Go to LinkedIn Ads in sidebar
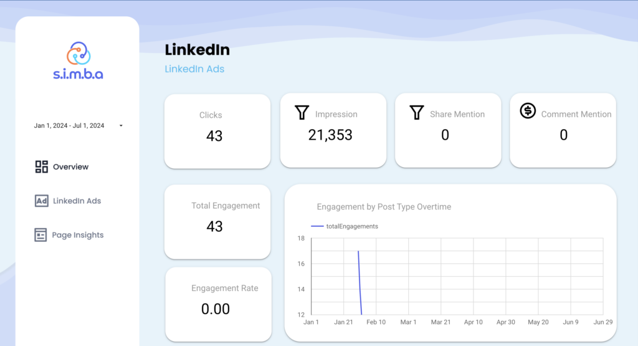The image size is (638, 346). tap(77, 201)
